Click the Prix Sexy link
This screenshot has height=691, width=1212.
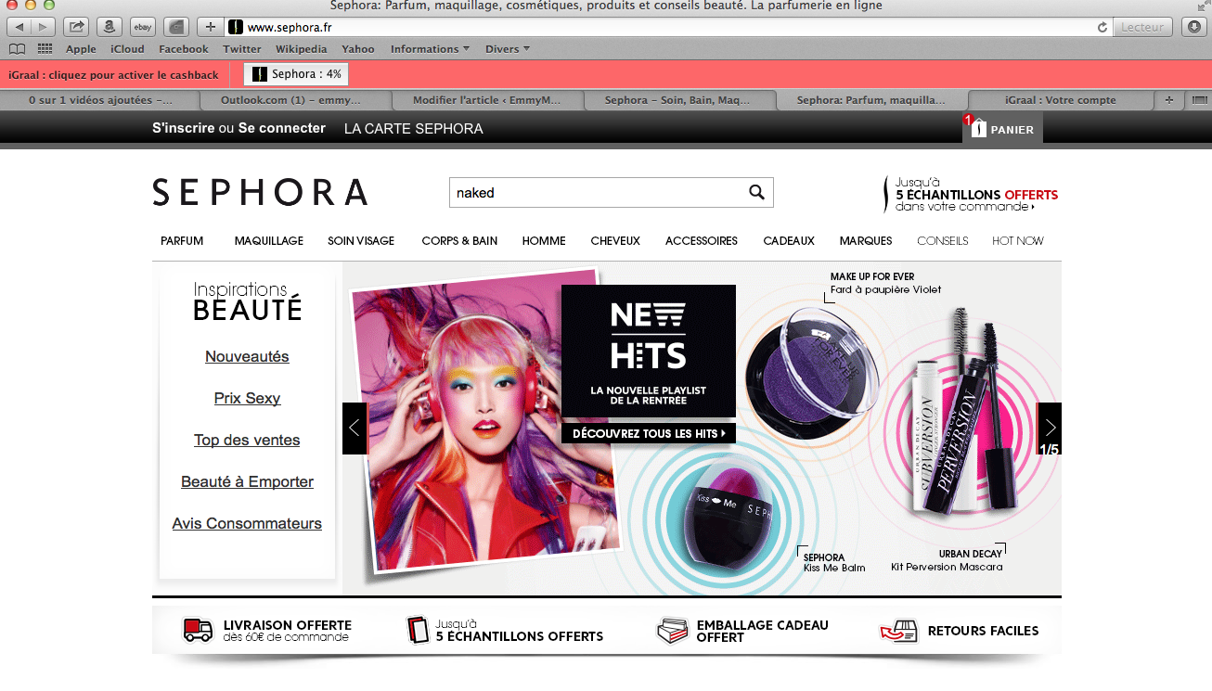click(x=247, y=399)
